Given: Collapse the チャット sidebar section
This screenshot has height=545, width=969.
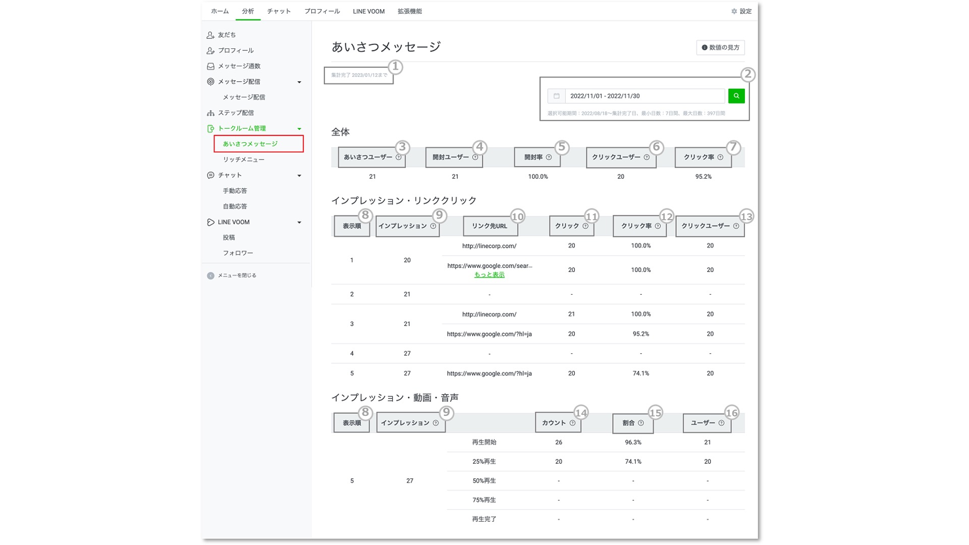Looking at the screenshot, I should coord(299,176).
